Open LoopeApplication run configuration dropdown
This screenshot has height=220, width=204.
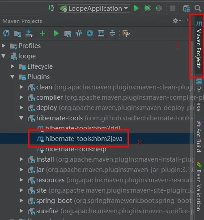(94, 9)
